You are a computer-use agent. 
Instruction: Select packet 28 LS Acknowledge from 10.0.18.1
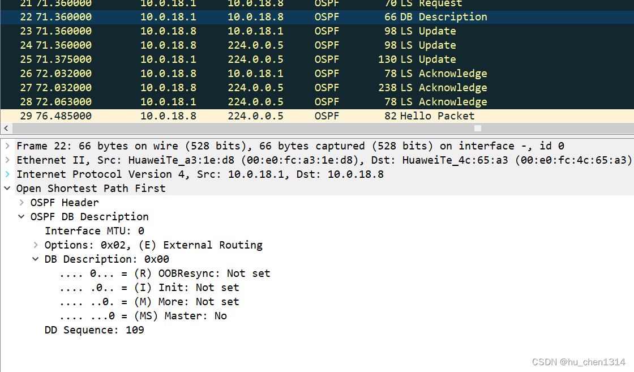tap(226, 101)
